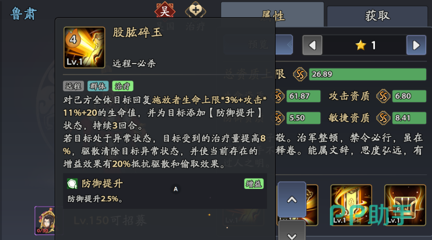
Task: Expand list with the down chevron
Action: point(292,231)
